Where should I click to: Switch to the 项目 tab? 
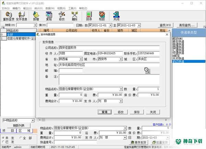8,131
